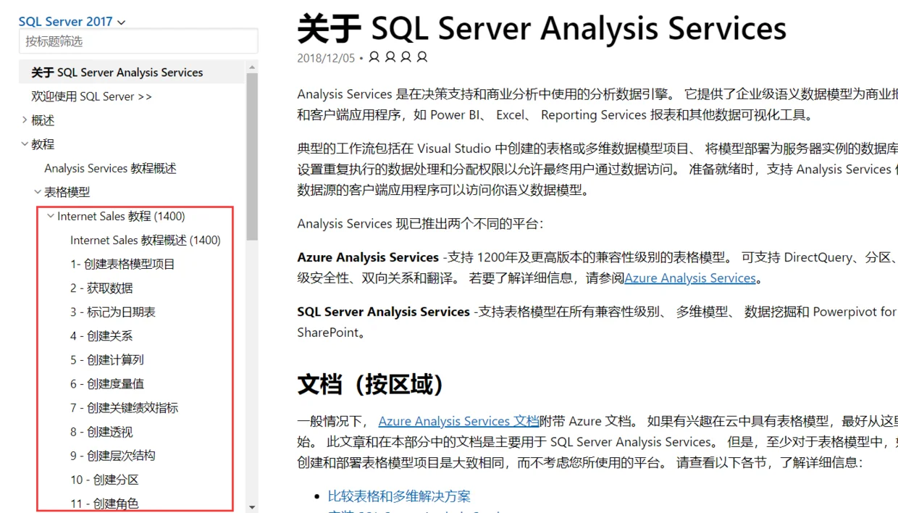
Task: Click the 按标题筛选 filter box
Action: 138,41
